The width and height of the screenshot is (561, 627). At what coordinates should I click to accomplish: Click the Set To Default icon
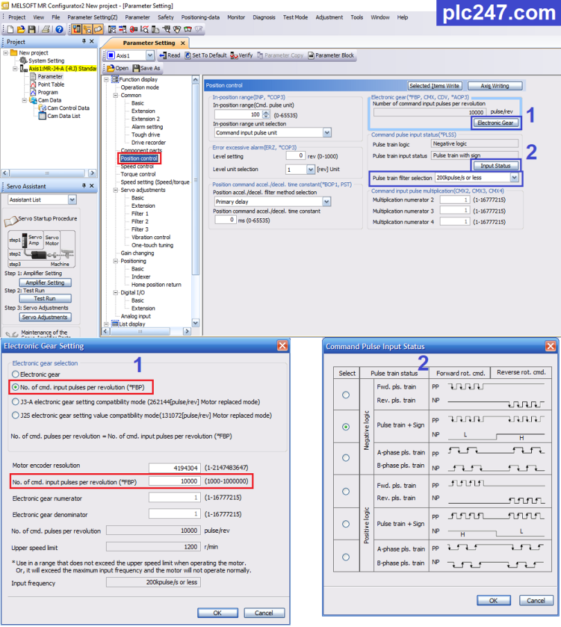(x=205, y=55)
